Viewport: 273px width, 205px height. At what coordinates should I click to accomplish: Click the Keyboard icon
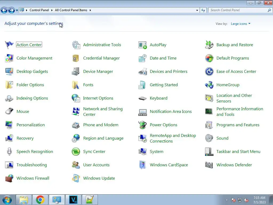click(143, 98)
